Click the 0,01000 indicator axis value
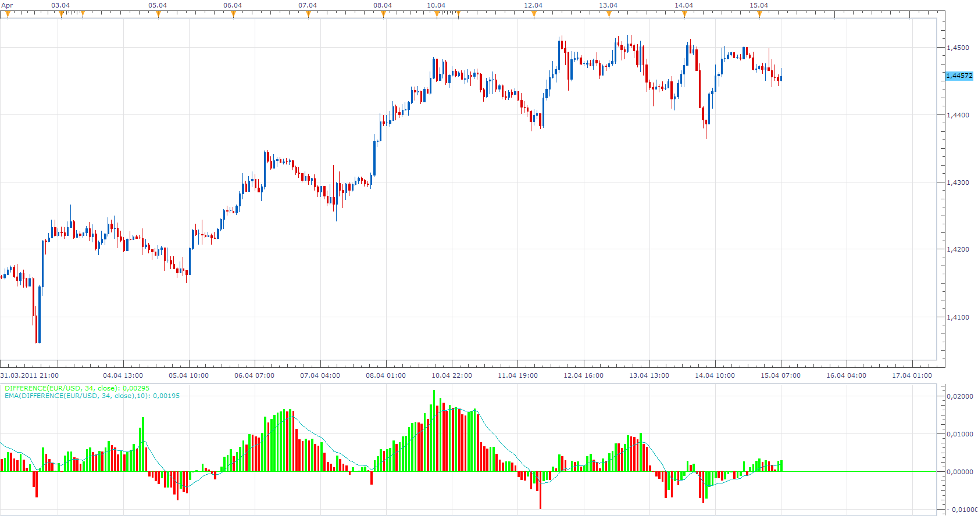 click(x=960, y=434)
